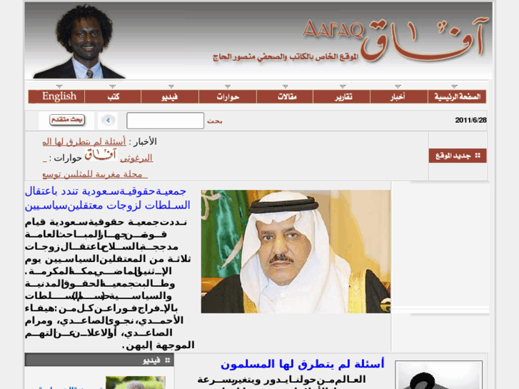This screenshot has width=519, height=389.
Task: Click small Aafaq logo in the ticker
Action: coord(101,155)
